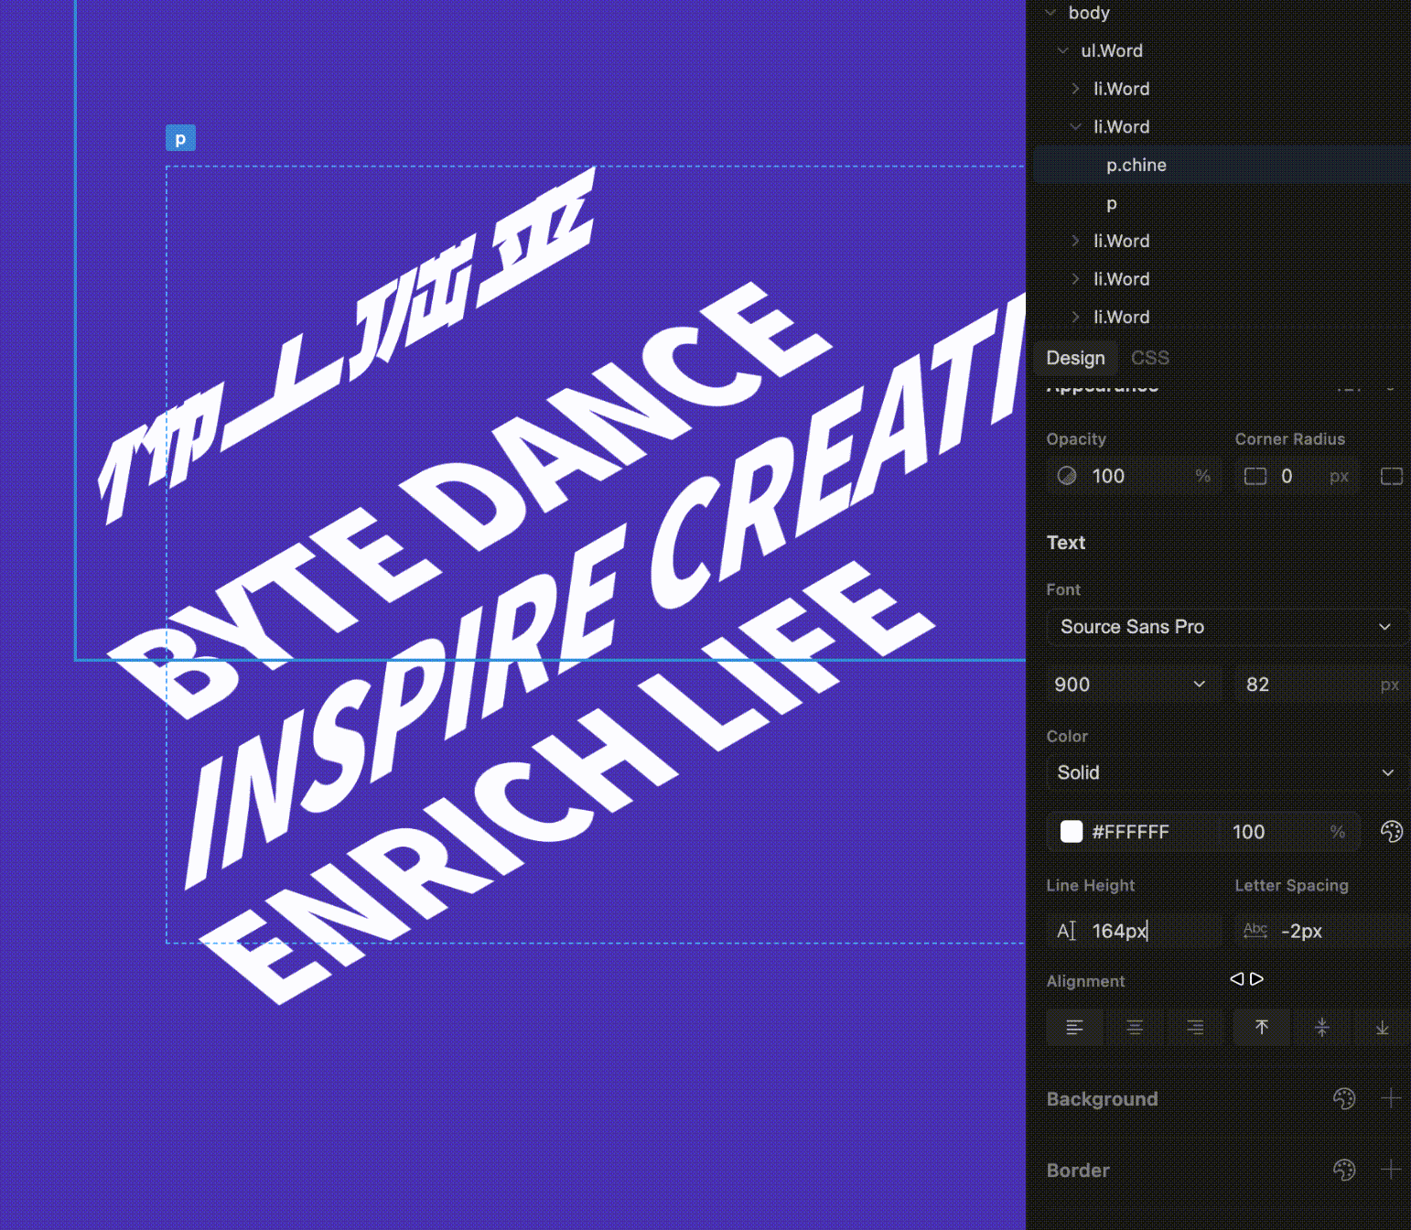Click the p element tag on canvas
The height and width of the screenshot is (1230, 1411).
point(180,138)
